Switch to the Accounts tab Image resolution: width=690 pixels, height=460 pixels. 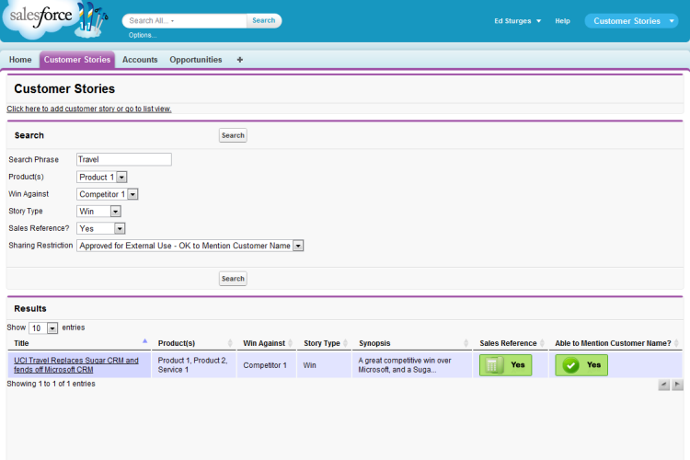coord(140,60)
